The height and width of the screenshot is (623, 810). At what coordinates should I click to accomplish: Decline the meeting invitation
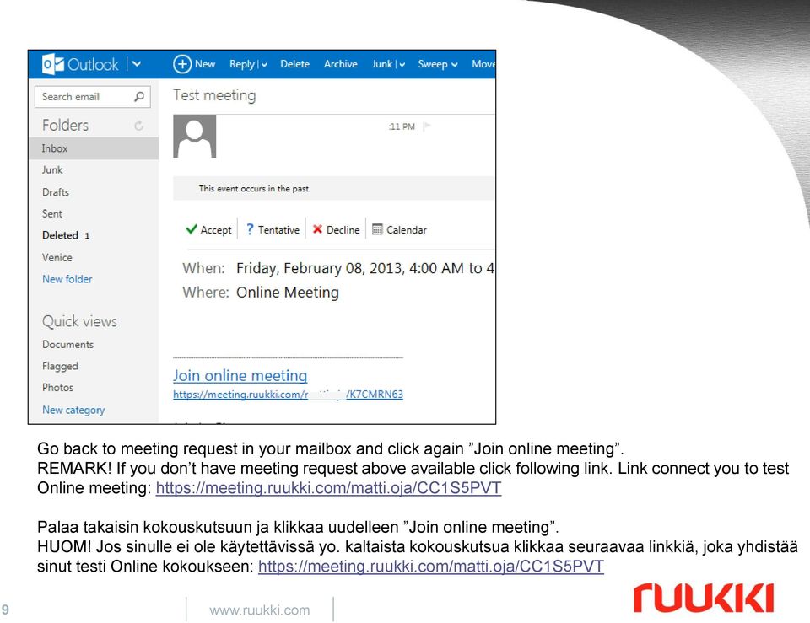pos(336,229)
